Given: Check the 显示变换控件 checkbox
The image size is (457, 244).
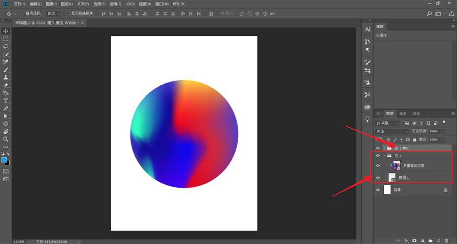Looking at the screenshot, I should [x=68, y=14].
